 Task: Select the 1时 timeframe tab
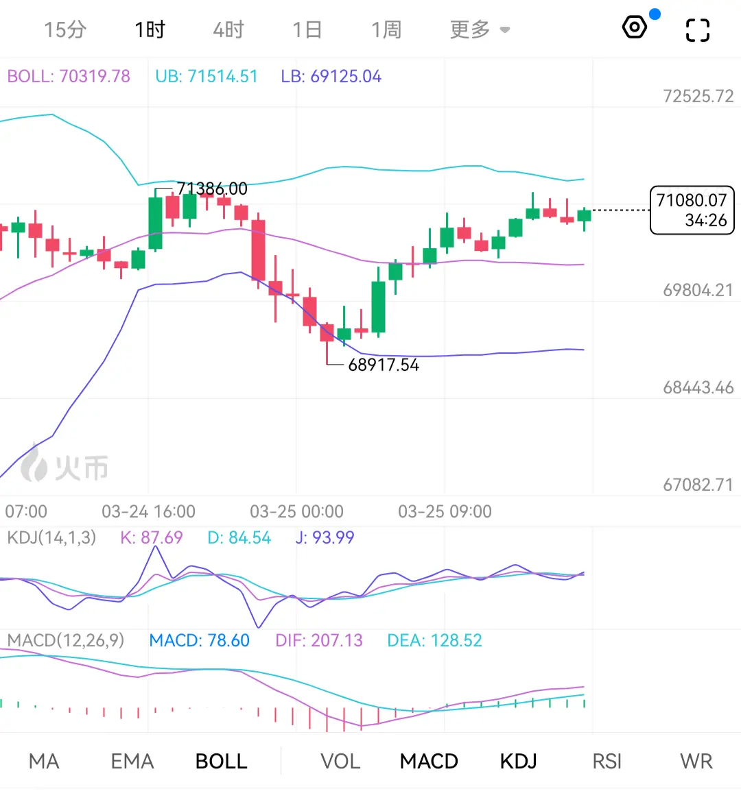[150, 29]
